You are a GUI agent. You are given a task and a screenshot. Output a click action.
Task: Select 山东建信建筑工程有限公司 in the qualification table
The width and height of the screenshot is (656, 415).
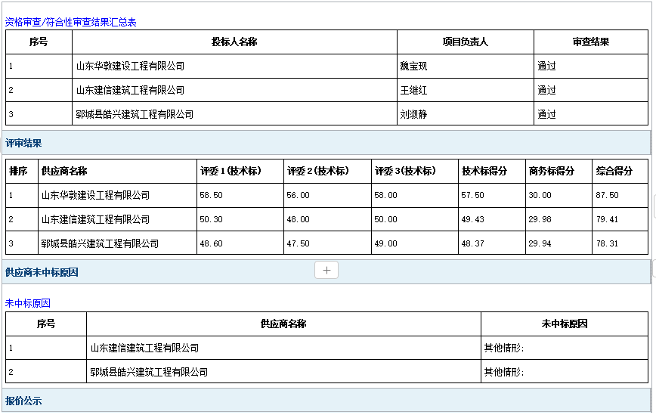tap(130, 91)
